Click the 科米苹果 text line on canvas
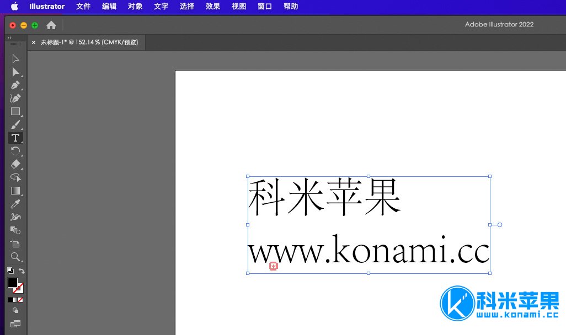 tap(324, 197)
